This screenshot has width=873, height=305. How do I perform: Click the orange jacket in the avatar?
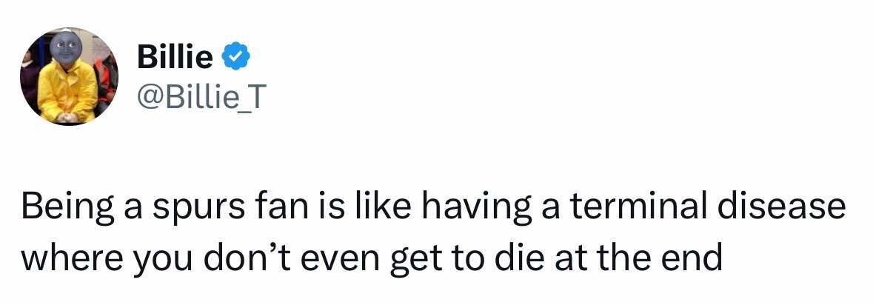click(x=106, y=79)
